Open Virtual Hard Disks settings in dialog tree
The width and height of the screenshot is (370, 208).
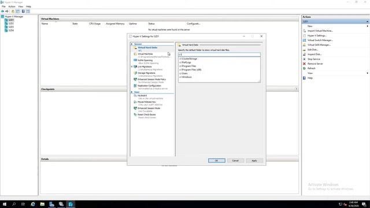pos(147,47)
